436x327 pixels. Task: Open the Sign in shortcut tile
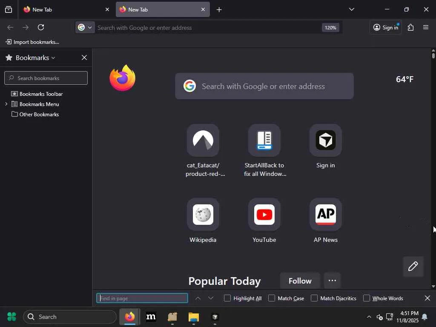(326, 140)
